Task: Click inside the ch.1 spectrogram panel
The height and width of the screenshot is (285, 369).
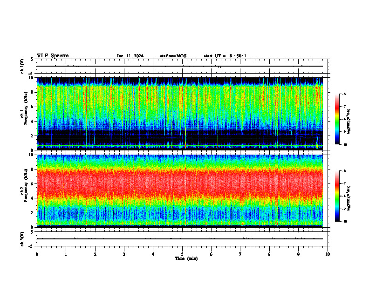Action: (x=179, y=114)
